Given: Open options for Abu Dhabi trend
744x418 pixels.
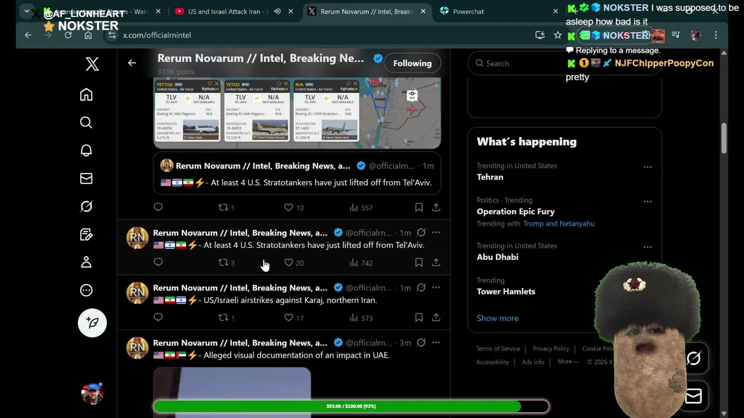Looking at the screenshot, I should (648, 247).
